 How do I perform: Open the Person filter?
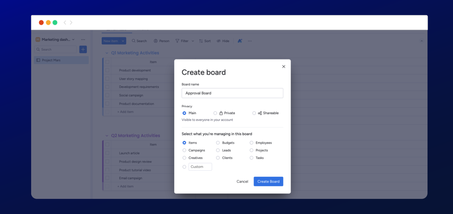[x=162, y=41]
